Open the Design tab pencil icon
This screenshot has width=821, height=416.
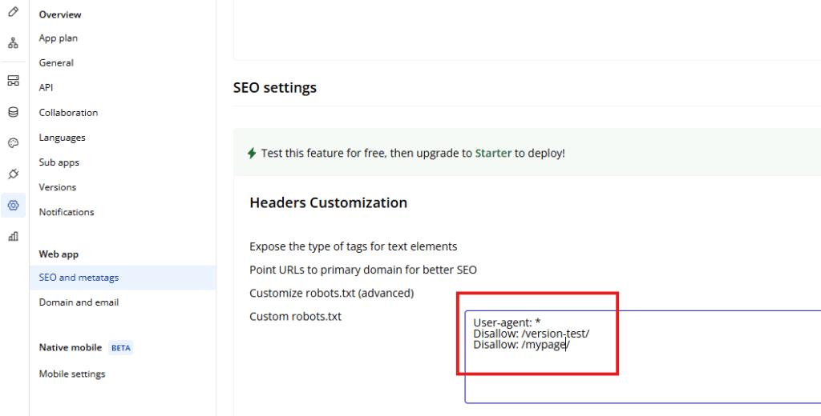pos(13,11)
